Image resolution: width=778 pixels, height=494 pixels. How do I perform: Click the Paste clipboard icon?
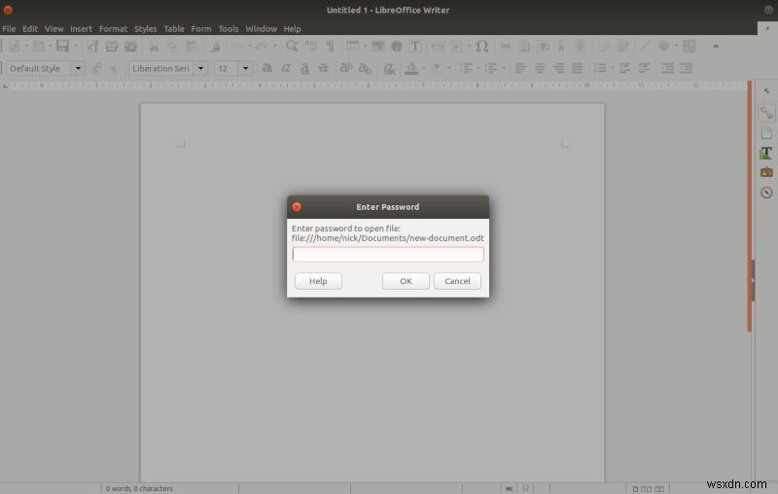tap(192, 46)
